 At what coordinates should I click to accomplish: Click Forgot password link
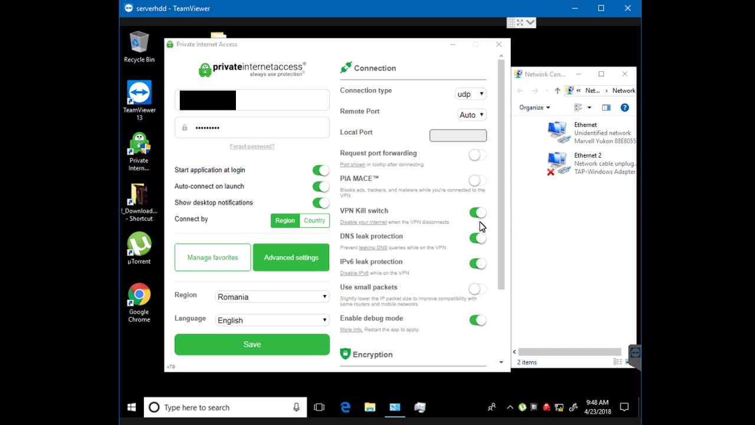click(x=252, y=146)
